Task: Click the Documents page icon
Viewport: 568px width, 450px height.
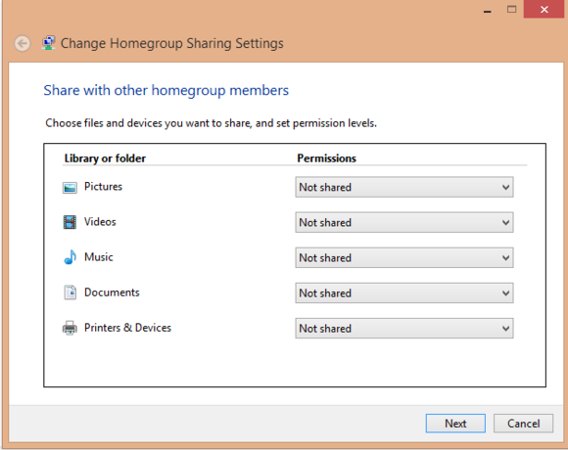Action: tap(71, 292)
